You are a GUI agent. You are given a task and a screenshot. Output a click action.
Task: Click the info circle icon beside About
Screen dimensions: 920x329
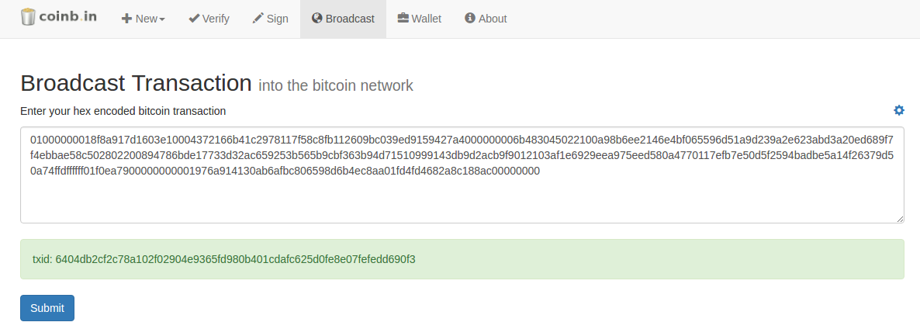click(x=470, y=18)
